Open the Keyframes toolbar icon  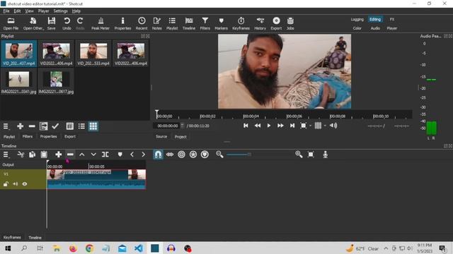point(241,23)
